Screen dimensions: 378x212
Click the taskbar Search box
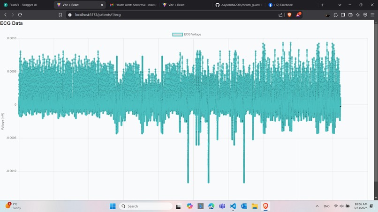tap(145, 206)
